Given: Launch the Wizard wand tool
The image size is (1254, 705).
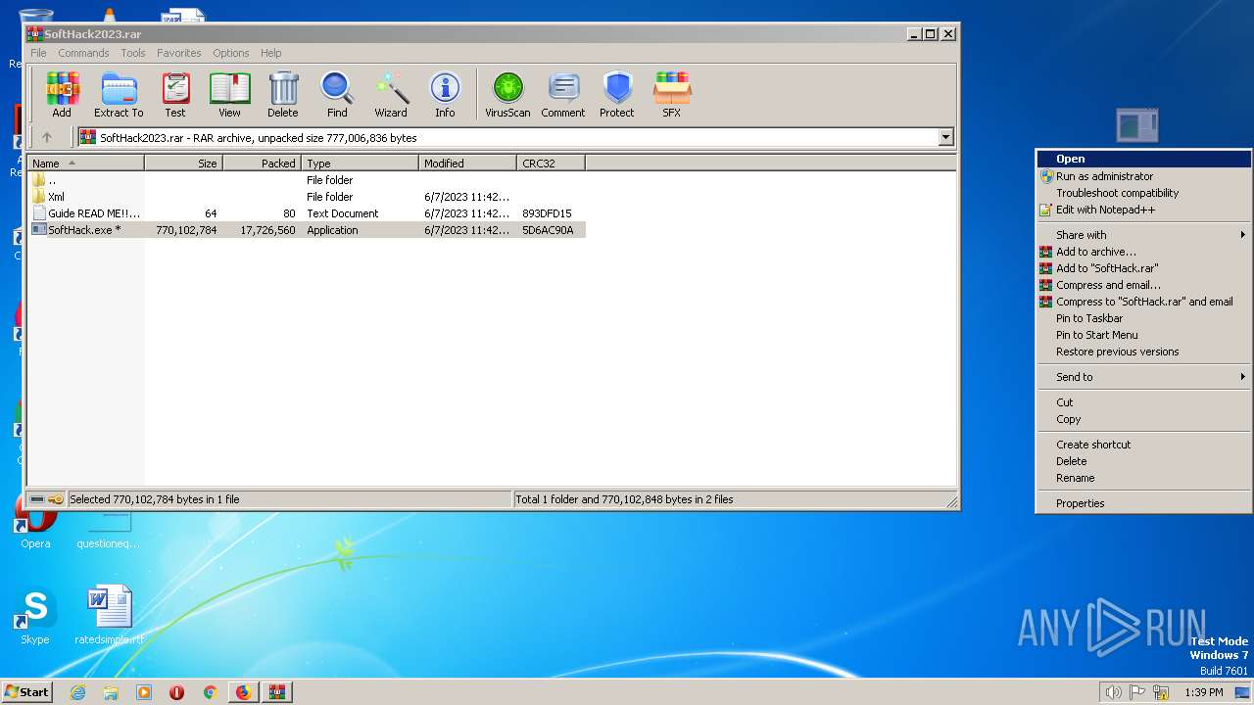Looking at the screenshot, I should (391, 95).
